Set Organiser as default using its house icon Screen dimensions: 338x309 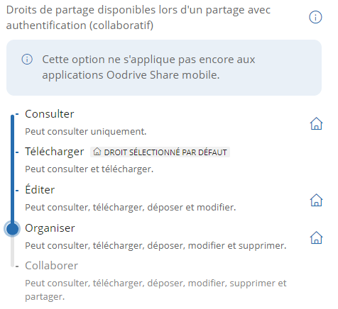[x=316, y=237]
